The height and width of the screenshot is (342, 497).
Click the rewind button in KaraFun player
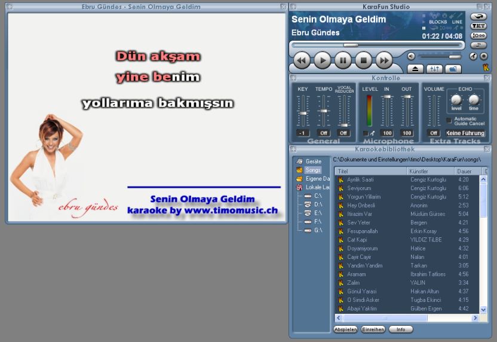click(302, 60)
